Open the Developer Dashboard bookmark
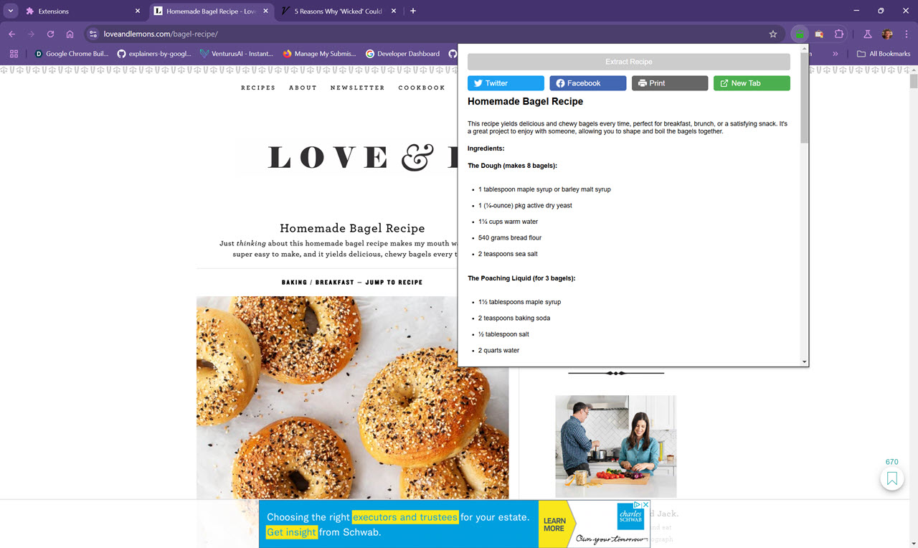 pos(403,54)
